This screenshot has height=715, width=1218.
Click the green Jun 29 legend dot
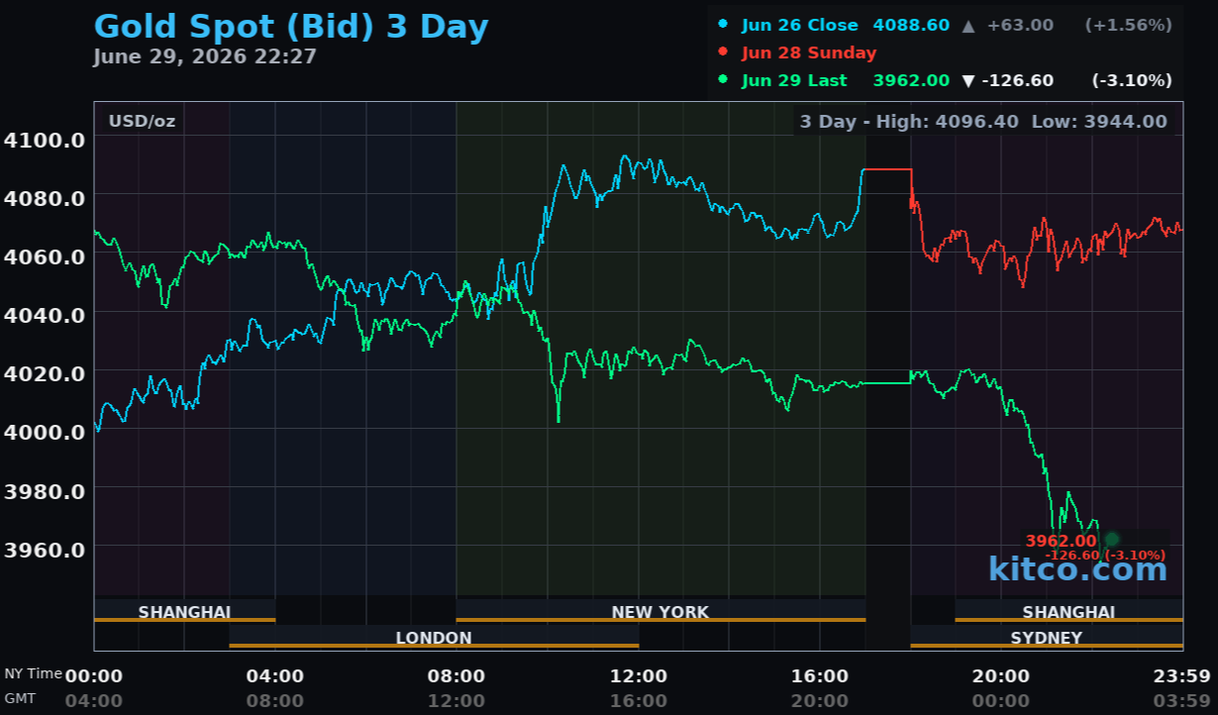click(724, 80)
